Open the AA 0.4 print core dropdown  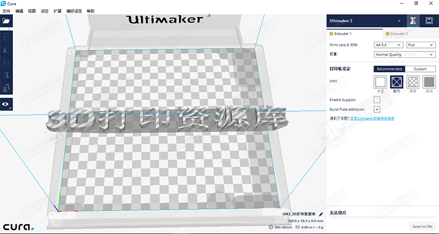pyautogui.click(x=387, y=44)
